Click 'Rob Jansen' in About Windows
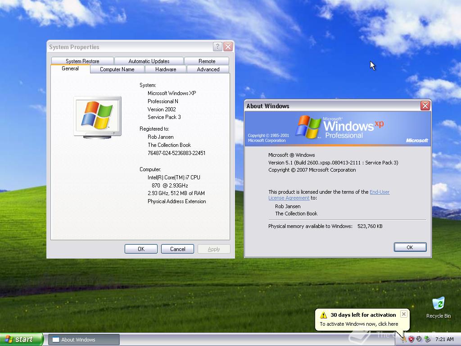This screenshot has width=461, height=346. click(288, 206)
